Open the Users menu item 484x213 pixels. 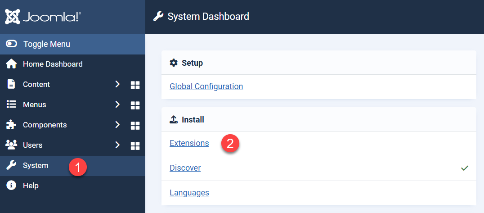pyautogui.click(x=33, y=145)
